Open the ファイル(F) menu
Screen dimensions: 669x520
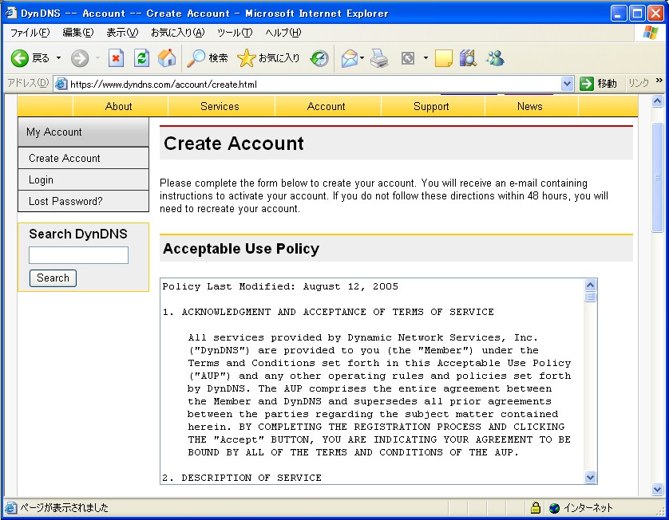30,33
